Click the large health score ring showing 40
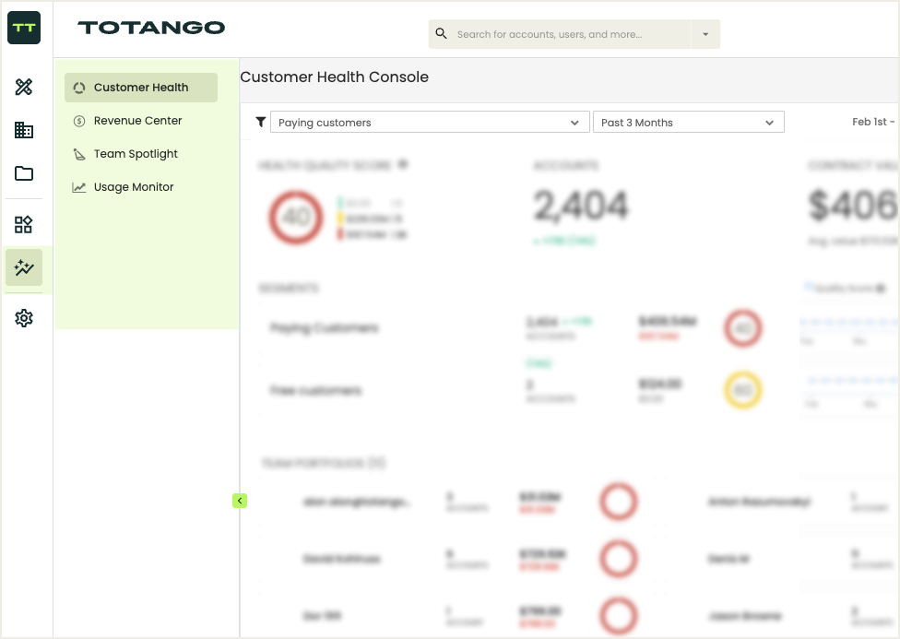The width and height of the screenshot is (900, 639). pos(296,218)
